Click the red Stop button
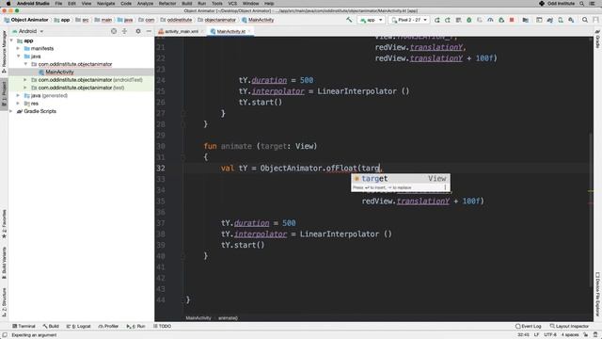The image size is (602, 339). 512,20
